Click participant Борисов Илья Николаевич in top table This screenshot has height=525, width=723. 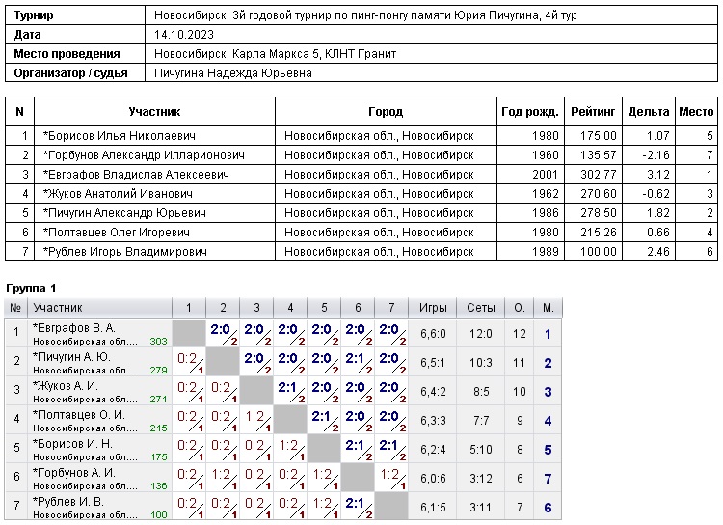[x=120, y=136]
